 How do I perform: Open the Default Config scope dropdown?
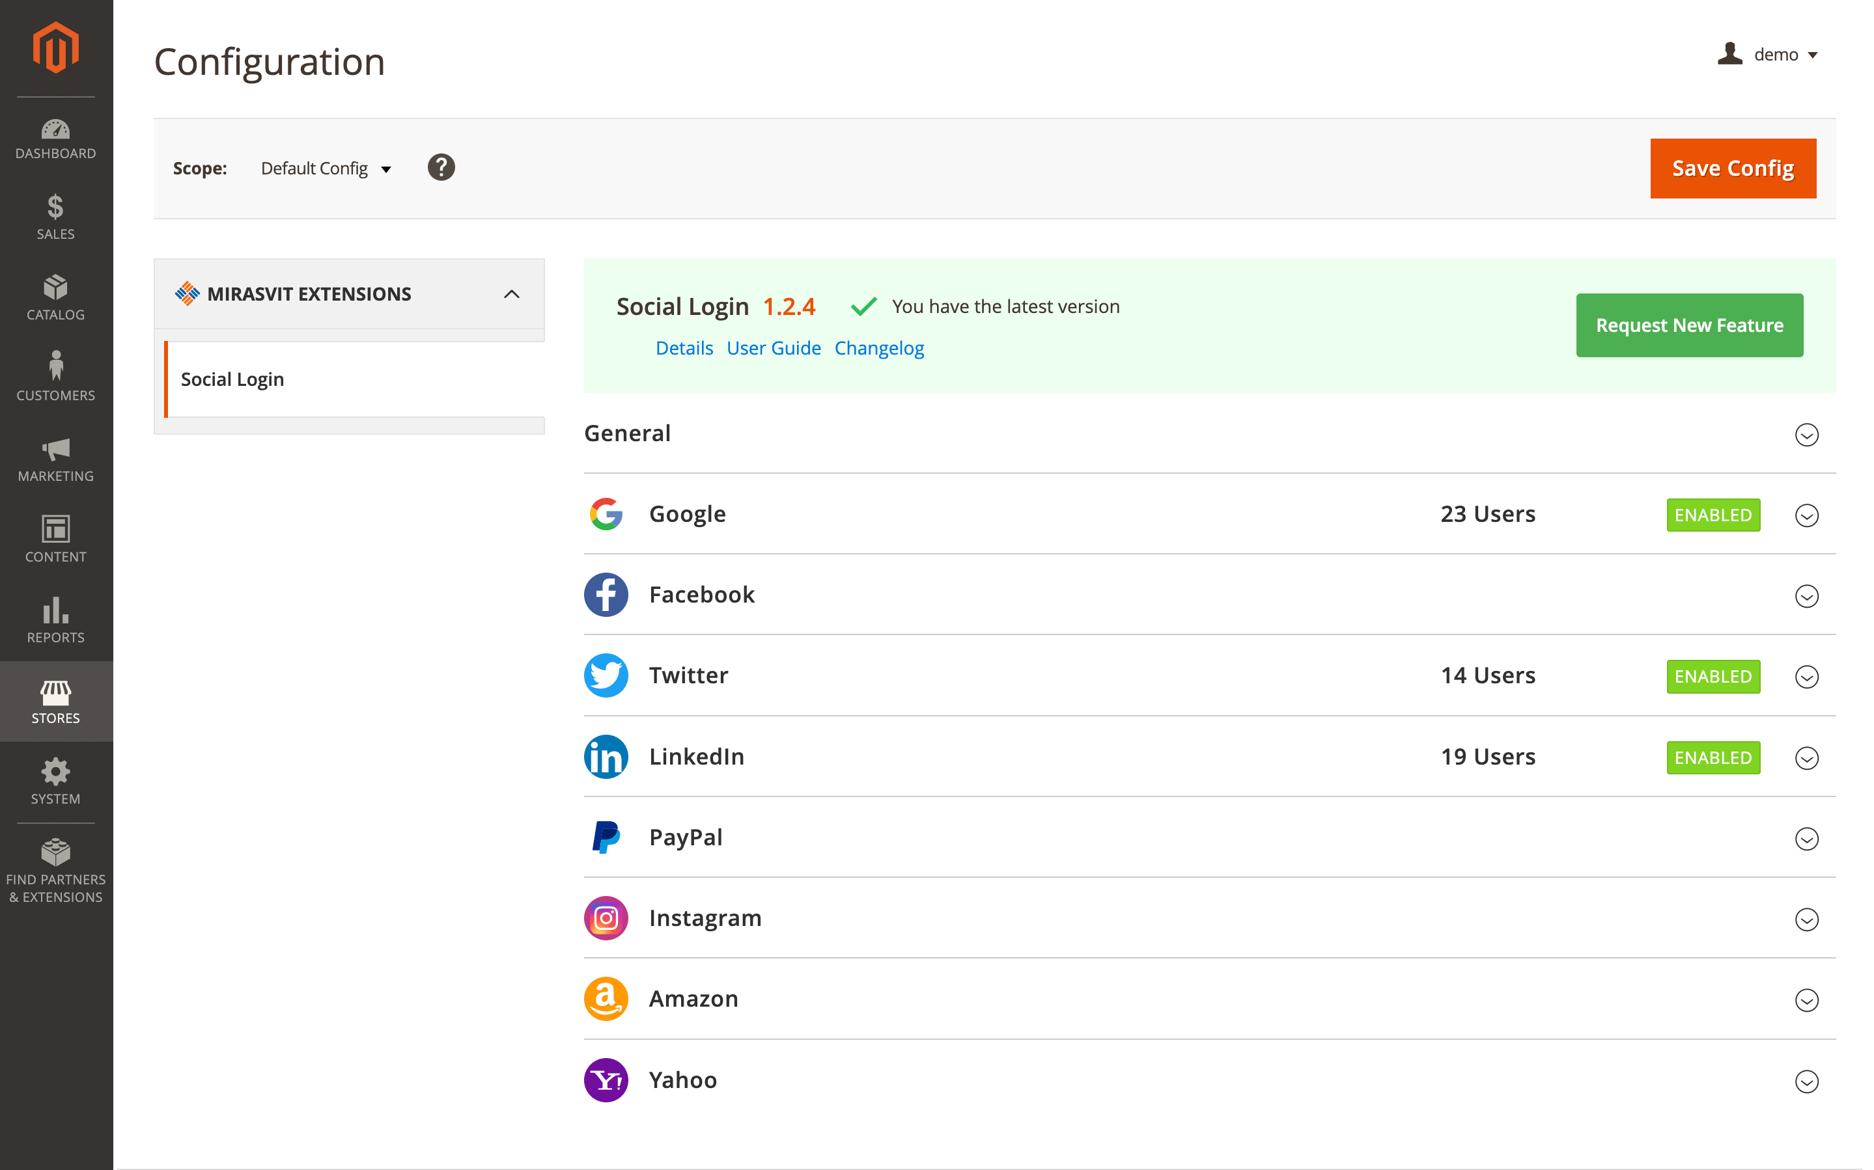pos(325,169)
